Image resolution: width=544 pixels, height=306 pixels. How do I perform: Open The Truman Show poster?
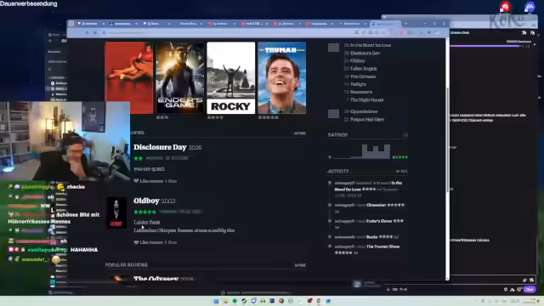click(x=282, y=77)
